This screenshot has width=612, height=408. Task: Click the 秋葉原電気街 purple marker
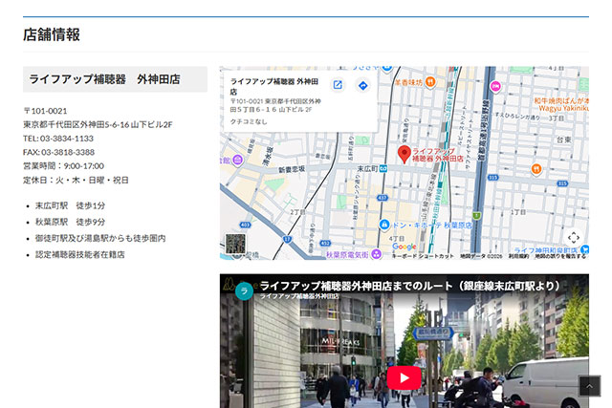(x=376, y=254)
